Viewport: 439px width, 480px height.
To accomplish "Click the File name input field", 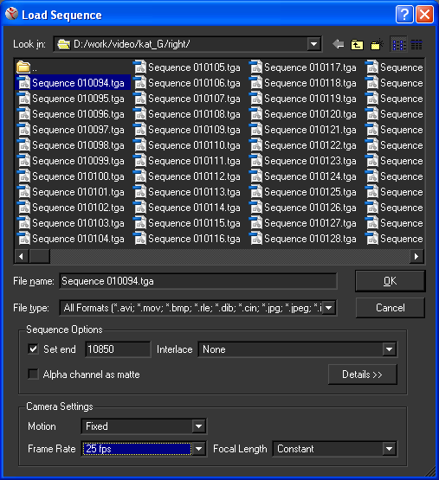I will pyautogui.click(x=198, y=281).
